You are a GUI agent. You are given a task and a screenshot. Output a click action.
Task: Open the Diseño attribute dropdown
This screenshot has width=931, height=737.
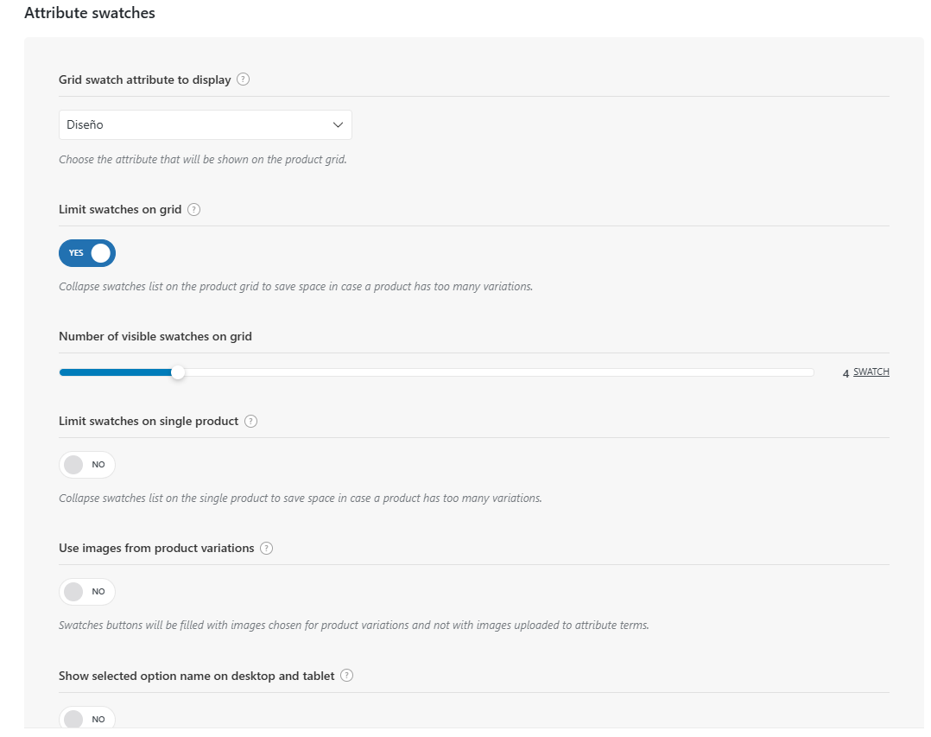(206, 124)
